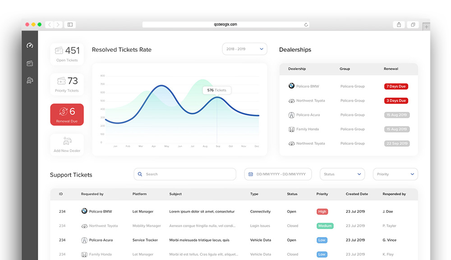Sort tickets by Created Date column header
The height and width of the screenshot is (260, 451).
click(x=357, y=194)
